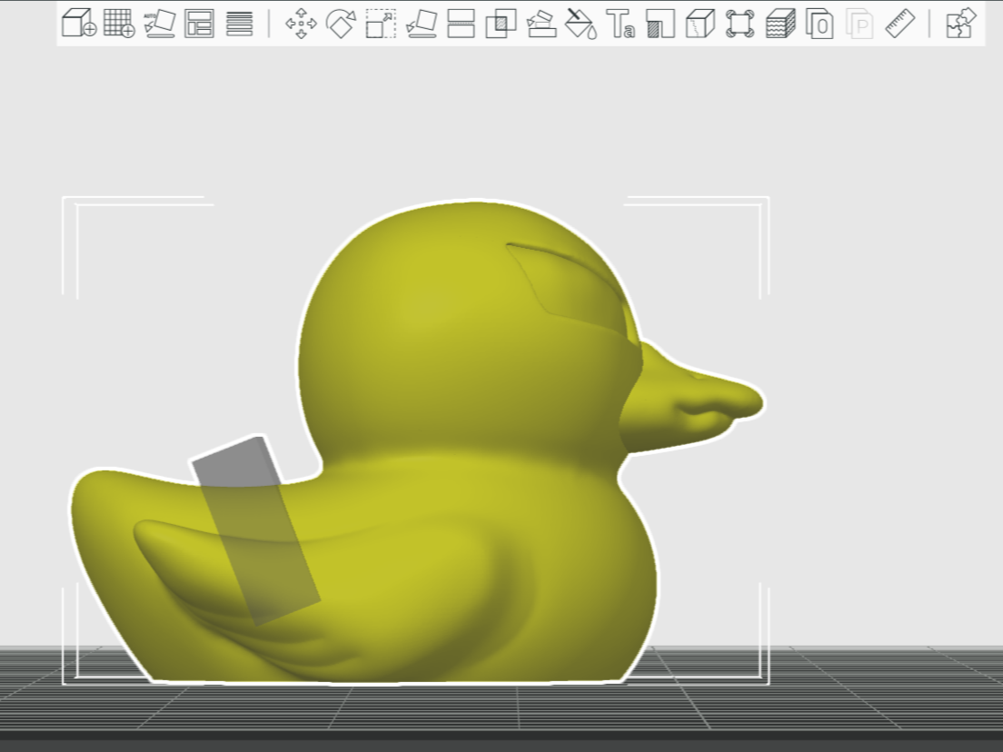
Task: Select the Rotate tool
Action: click(341, 24)
